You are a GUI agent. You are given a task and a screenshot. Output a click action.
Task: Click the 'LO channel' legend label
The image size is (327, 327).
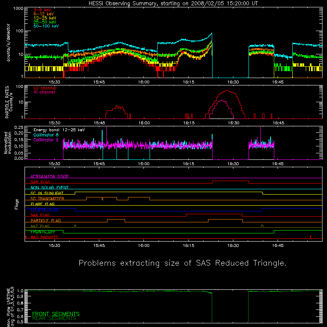tap(45, 88)
